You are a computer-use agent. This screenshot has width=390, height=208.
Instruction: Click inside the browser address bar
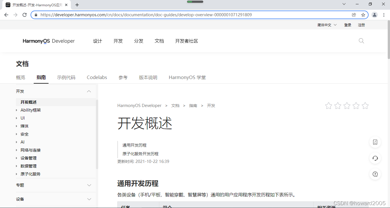171,15
